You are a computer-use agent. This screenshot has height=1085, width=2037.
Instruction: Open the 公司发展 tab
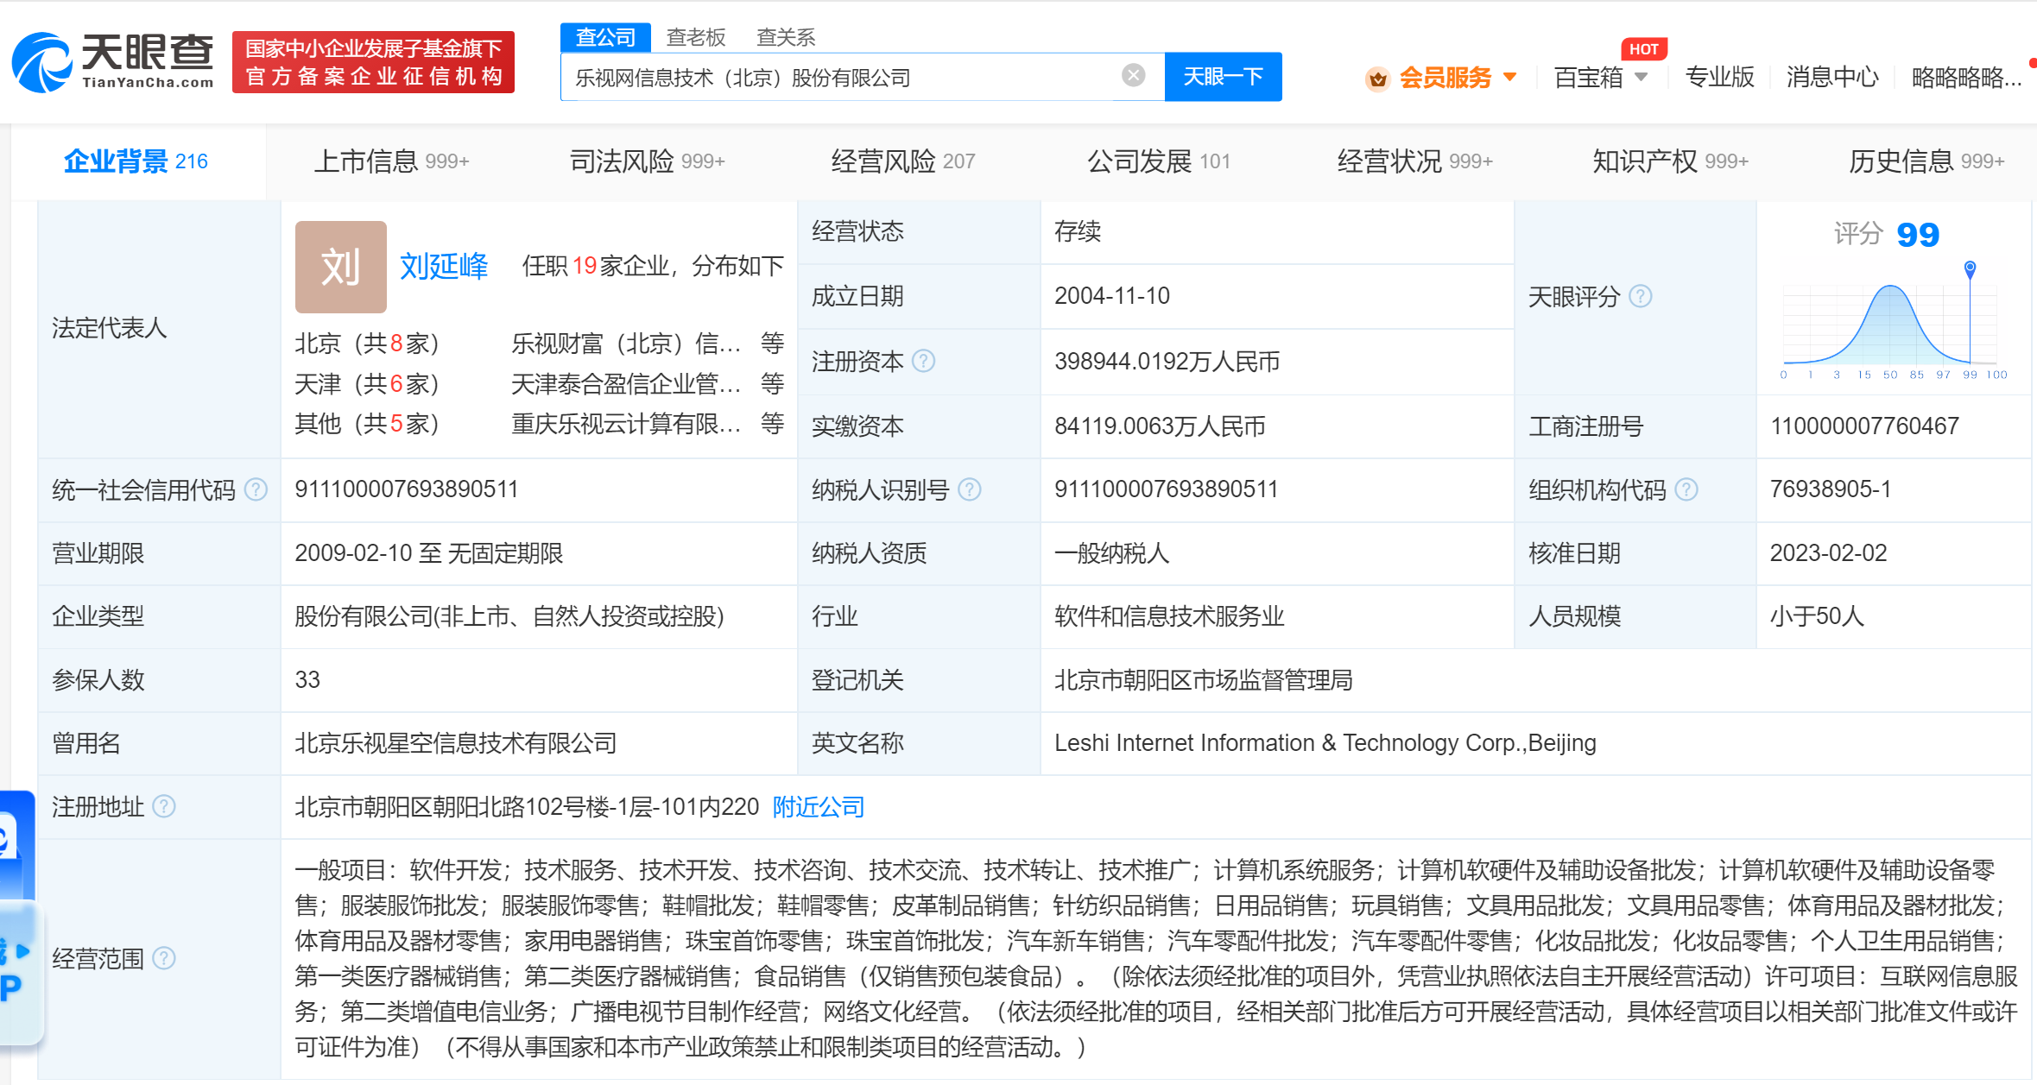click(1159, 161)
